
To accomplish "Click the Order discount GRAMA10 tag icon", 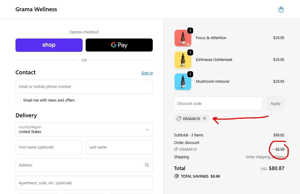I will 176,149.
